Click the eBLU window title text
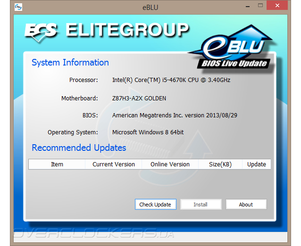 point(150,8)
